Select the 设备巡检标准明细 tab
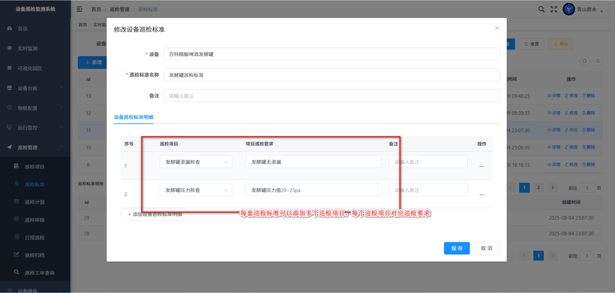615x293 pixels. click(x=134, y=117)
